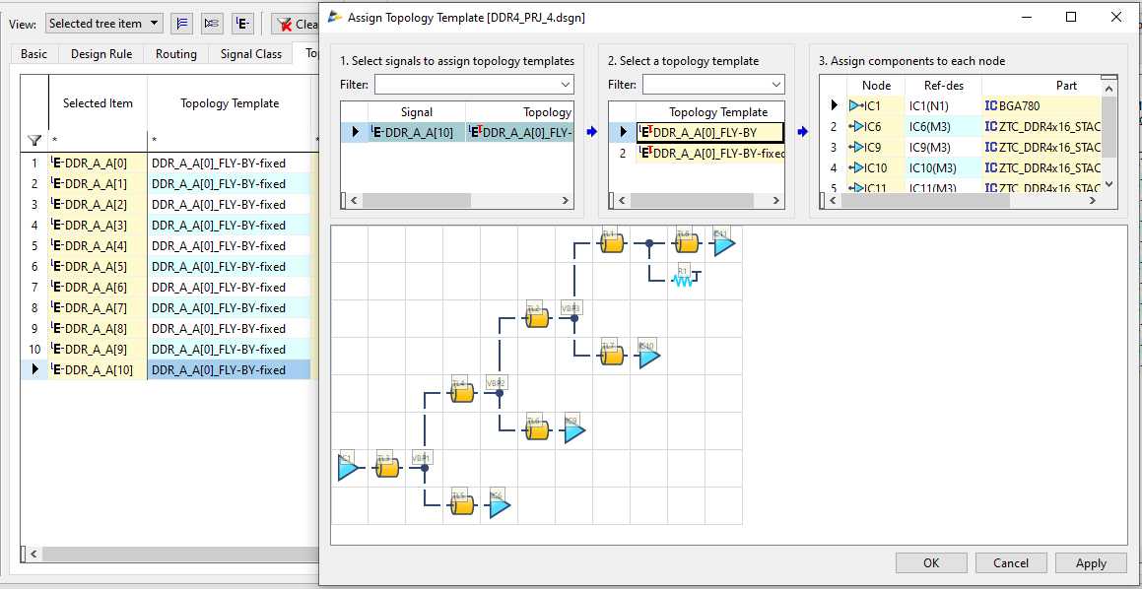Select transmission line TL5 at the diagram bottom

(x=459, y=504)
